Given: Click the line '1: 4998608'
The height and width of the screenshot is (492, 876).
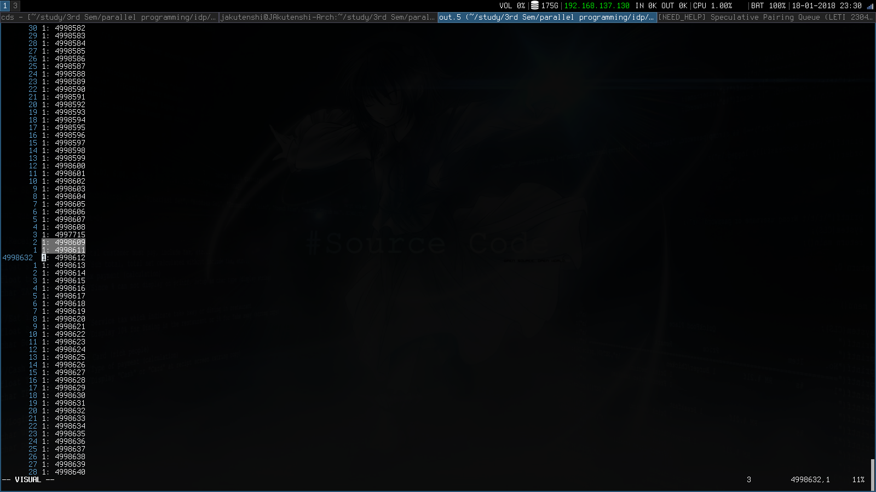Looking at the screenshot, I should pyautogui.click(x=64, y=227).
